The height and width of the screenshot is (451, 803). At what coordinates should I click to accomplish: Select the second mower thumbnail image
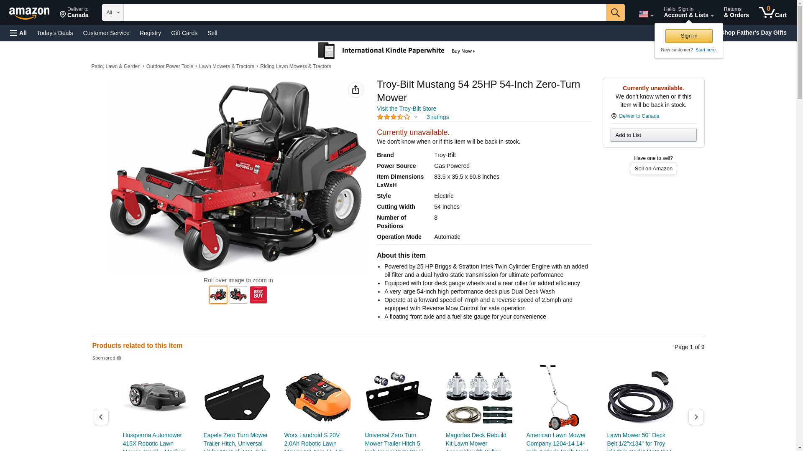click(238, 295)
